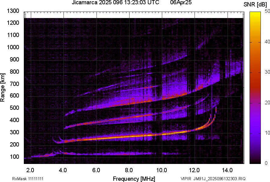Click the frequency tick label '2.0'
Screen dimensions: 270x182
(x=30, y=170)
